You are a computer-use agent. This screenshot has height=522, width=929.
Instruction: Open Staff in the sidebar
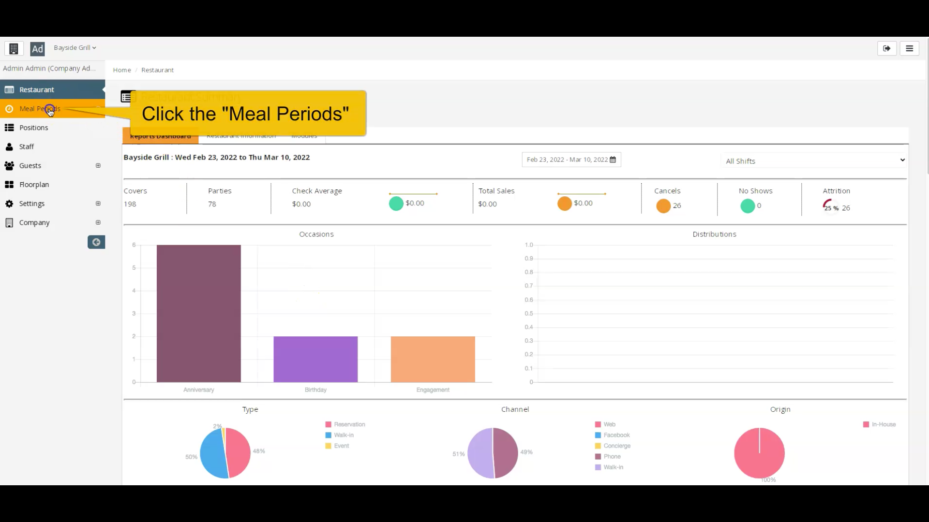52,146
